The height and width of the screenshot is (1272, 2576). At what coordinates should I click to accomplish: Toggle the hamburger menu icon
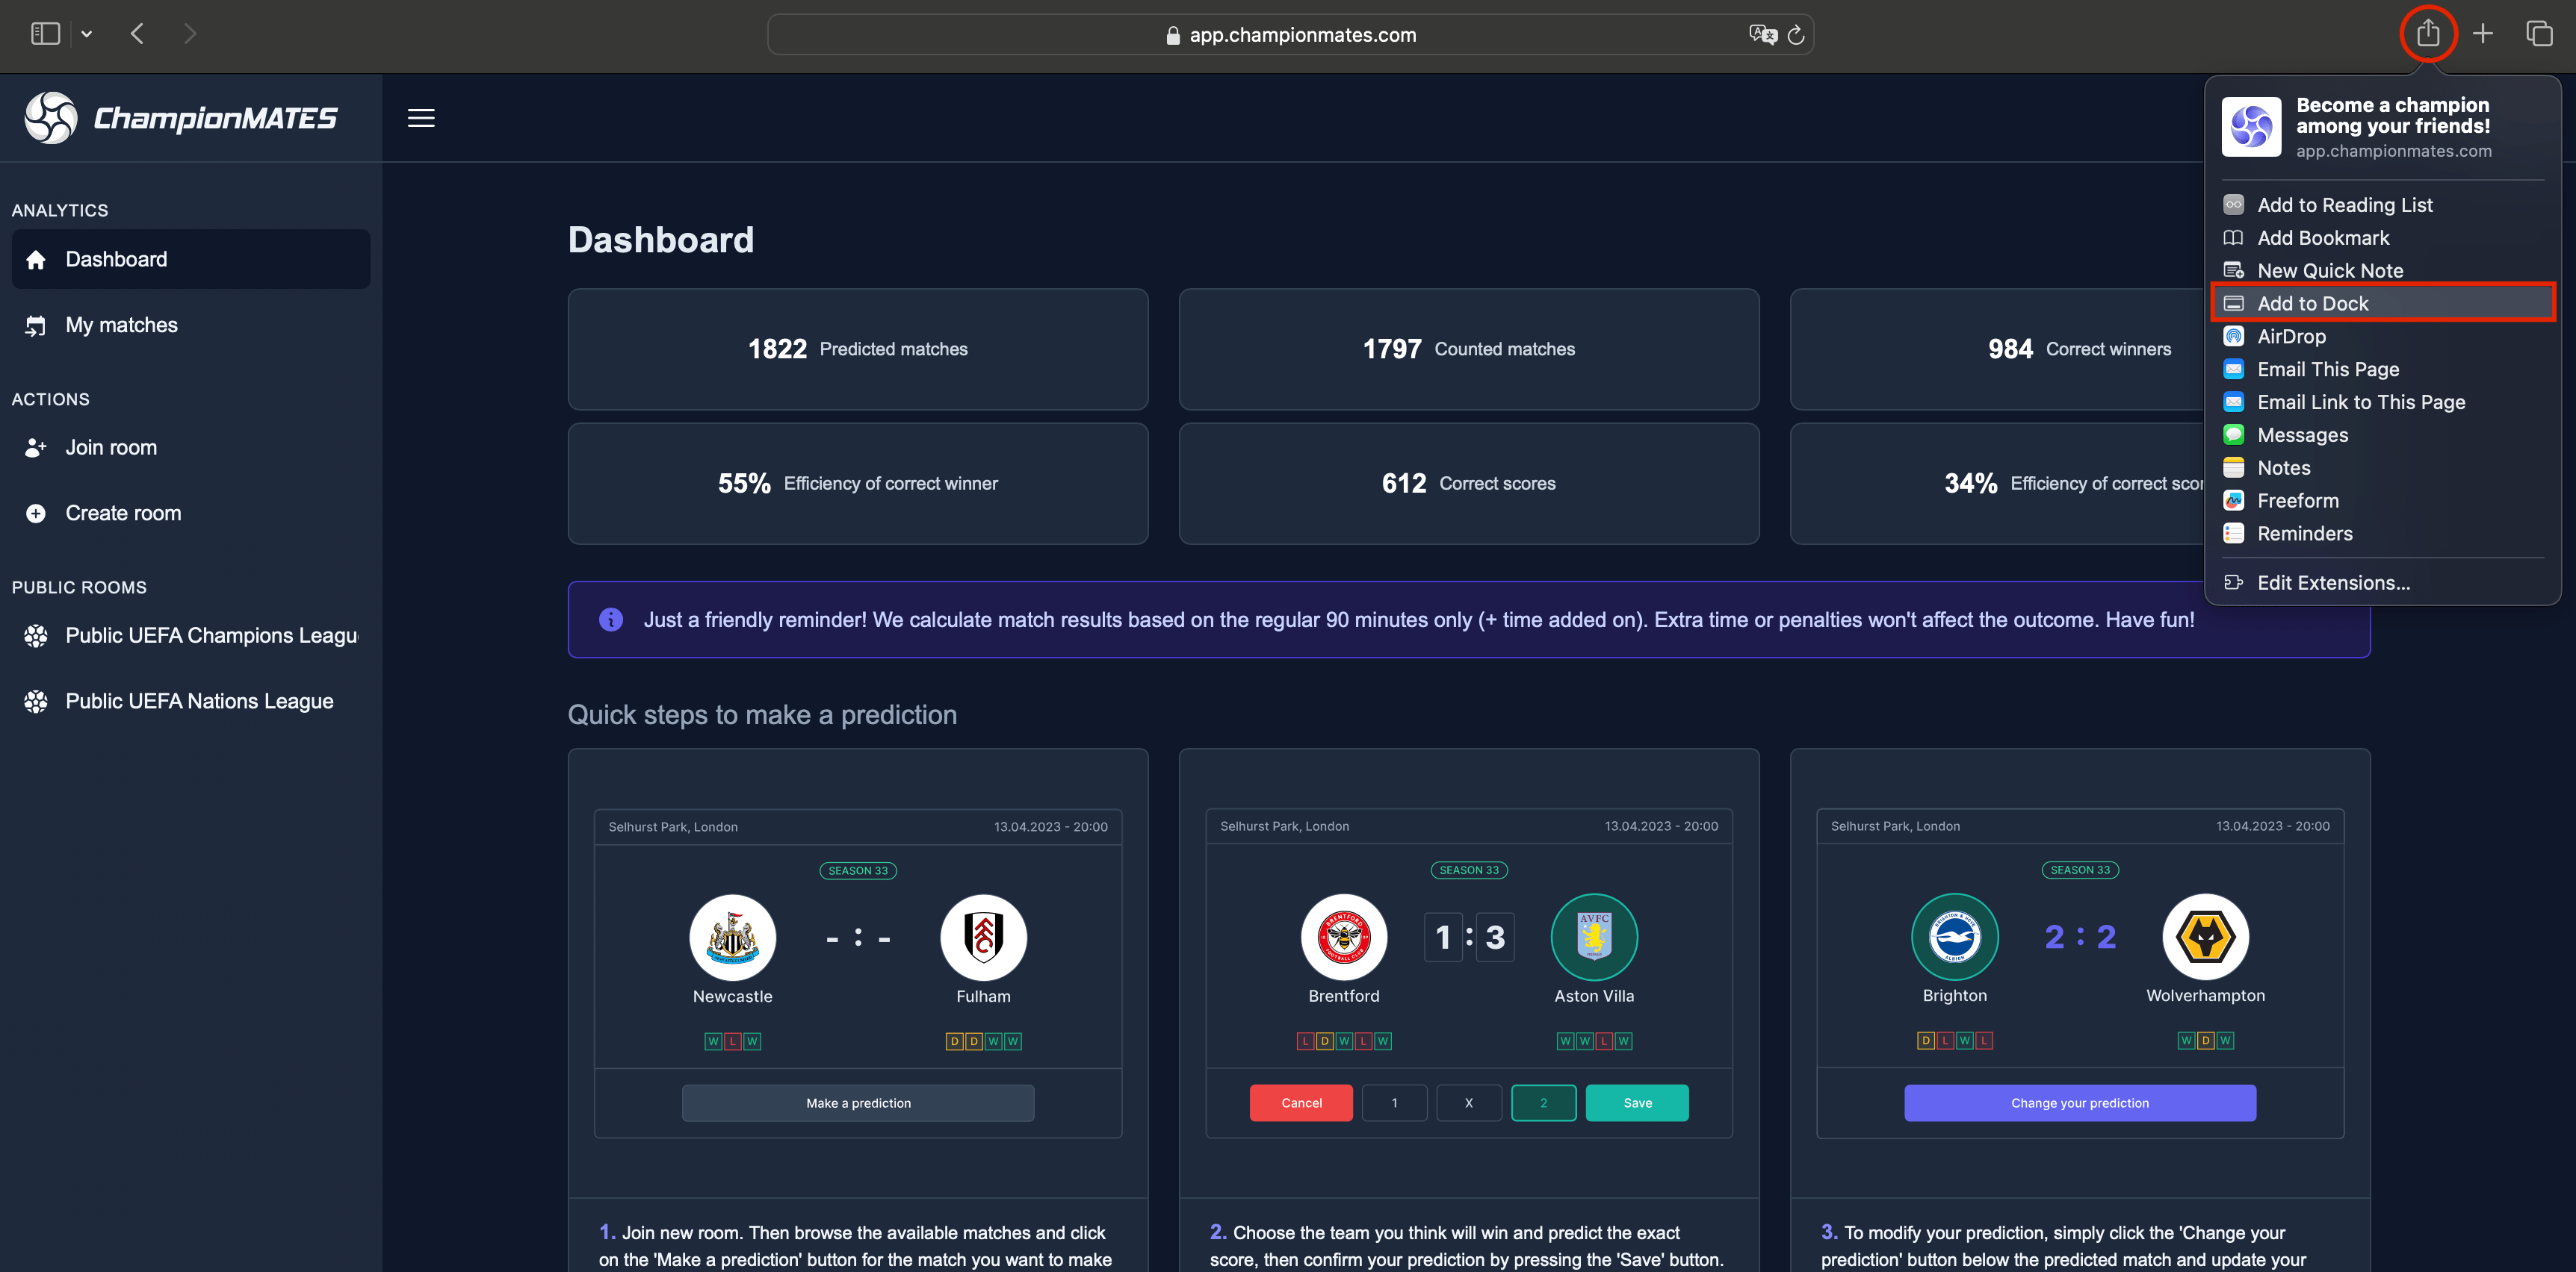tap(421, 118)
